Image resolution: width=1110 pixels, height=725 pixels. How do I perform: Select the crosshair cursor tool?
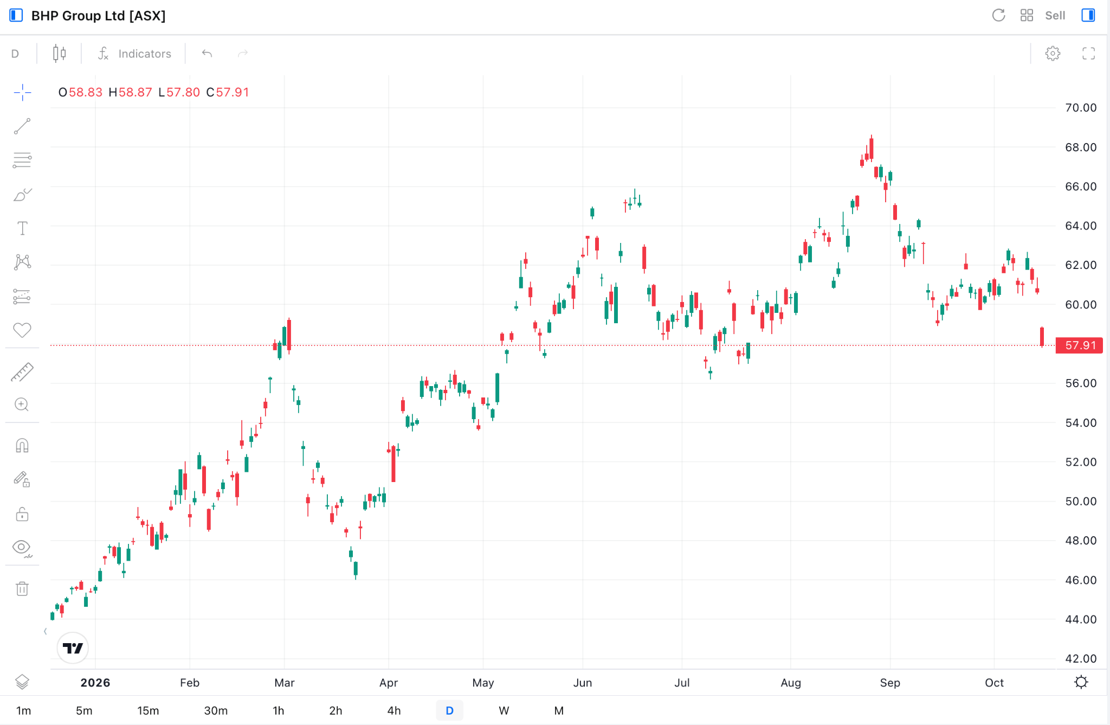[22, 92]
